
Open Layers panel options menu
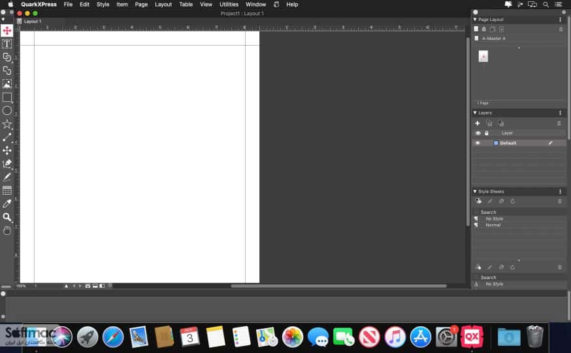click(x=560, y=112)
